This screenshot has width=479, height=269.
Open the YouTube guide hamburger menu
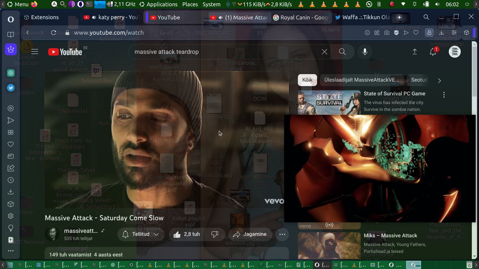[35, 52]
